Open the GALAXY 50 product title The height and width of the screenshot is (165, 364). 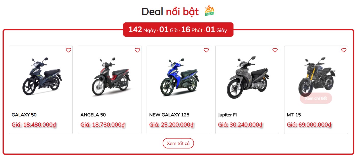24,115
